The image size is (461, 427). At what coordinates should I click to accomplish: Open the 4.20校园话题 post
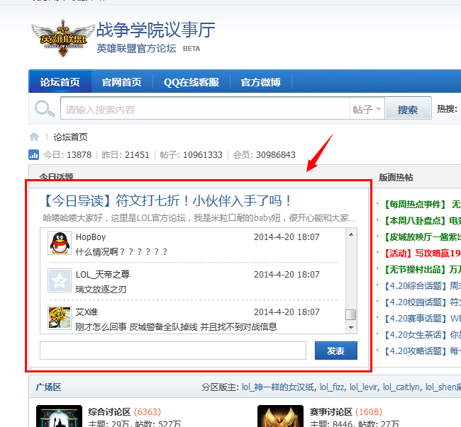pos(422,302)
